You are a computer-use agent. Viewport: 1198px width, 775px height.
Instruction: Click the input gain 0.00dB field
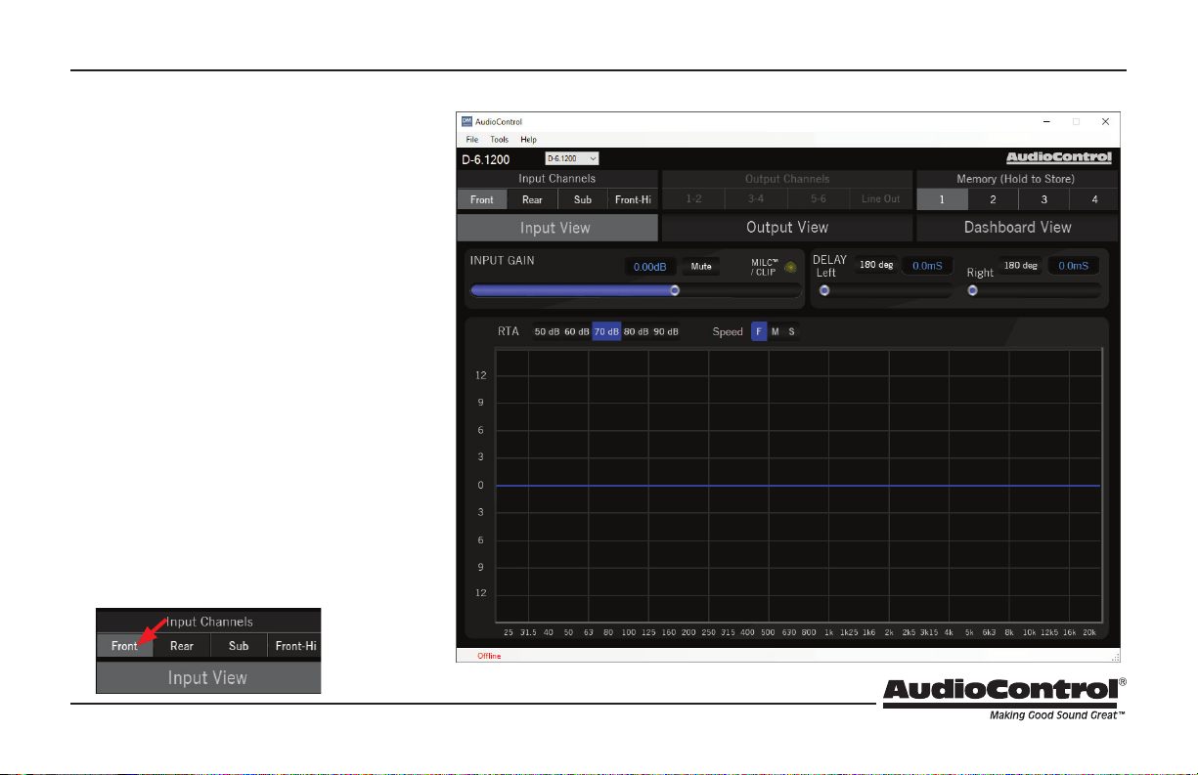point(650,266)
